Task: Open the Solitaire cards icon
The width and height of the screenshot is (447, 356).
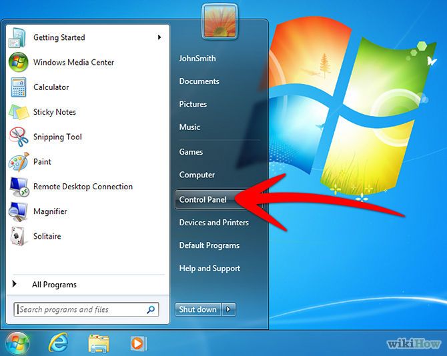Action: click(x=18, y=236)
